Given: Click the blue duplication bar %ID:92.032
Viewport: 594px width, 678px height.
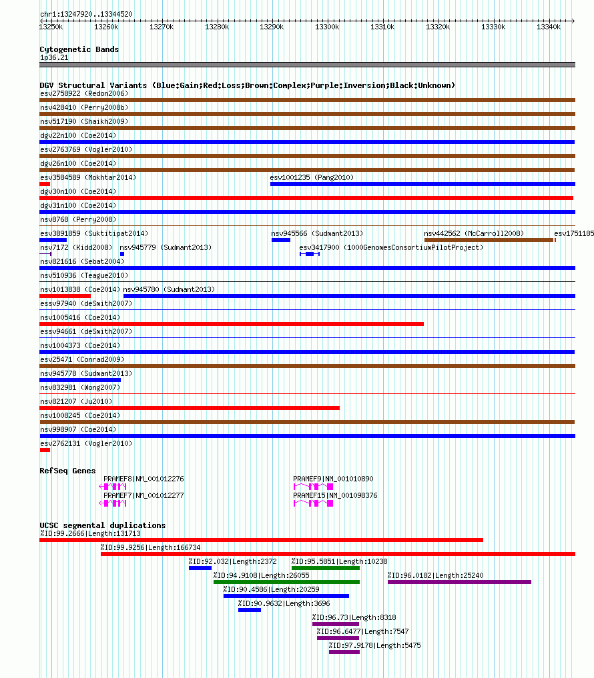Looking at the screenshot, I should tap(200, 568).
